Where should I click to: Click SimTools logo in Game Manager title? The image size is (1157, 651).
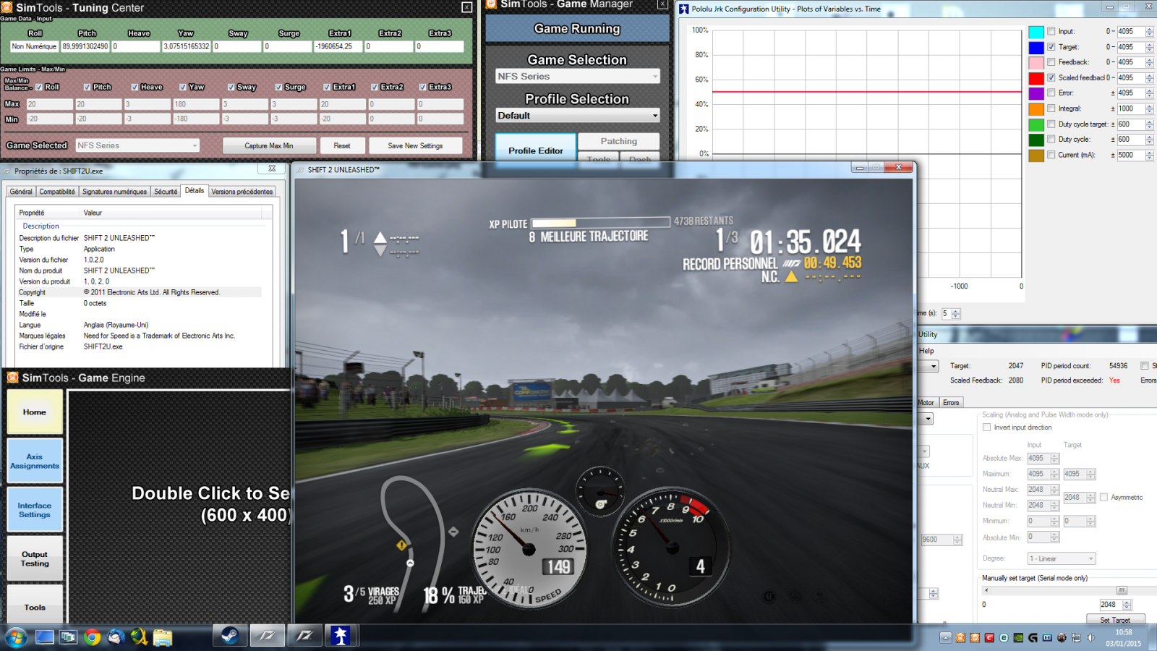(491, 4)
